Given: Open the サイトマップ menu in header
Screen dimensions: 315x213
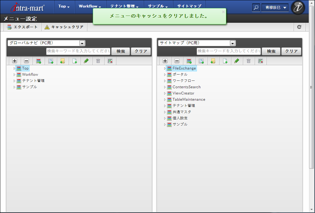Looking at the screenshot, I should (189, 6).
